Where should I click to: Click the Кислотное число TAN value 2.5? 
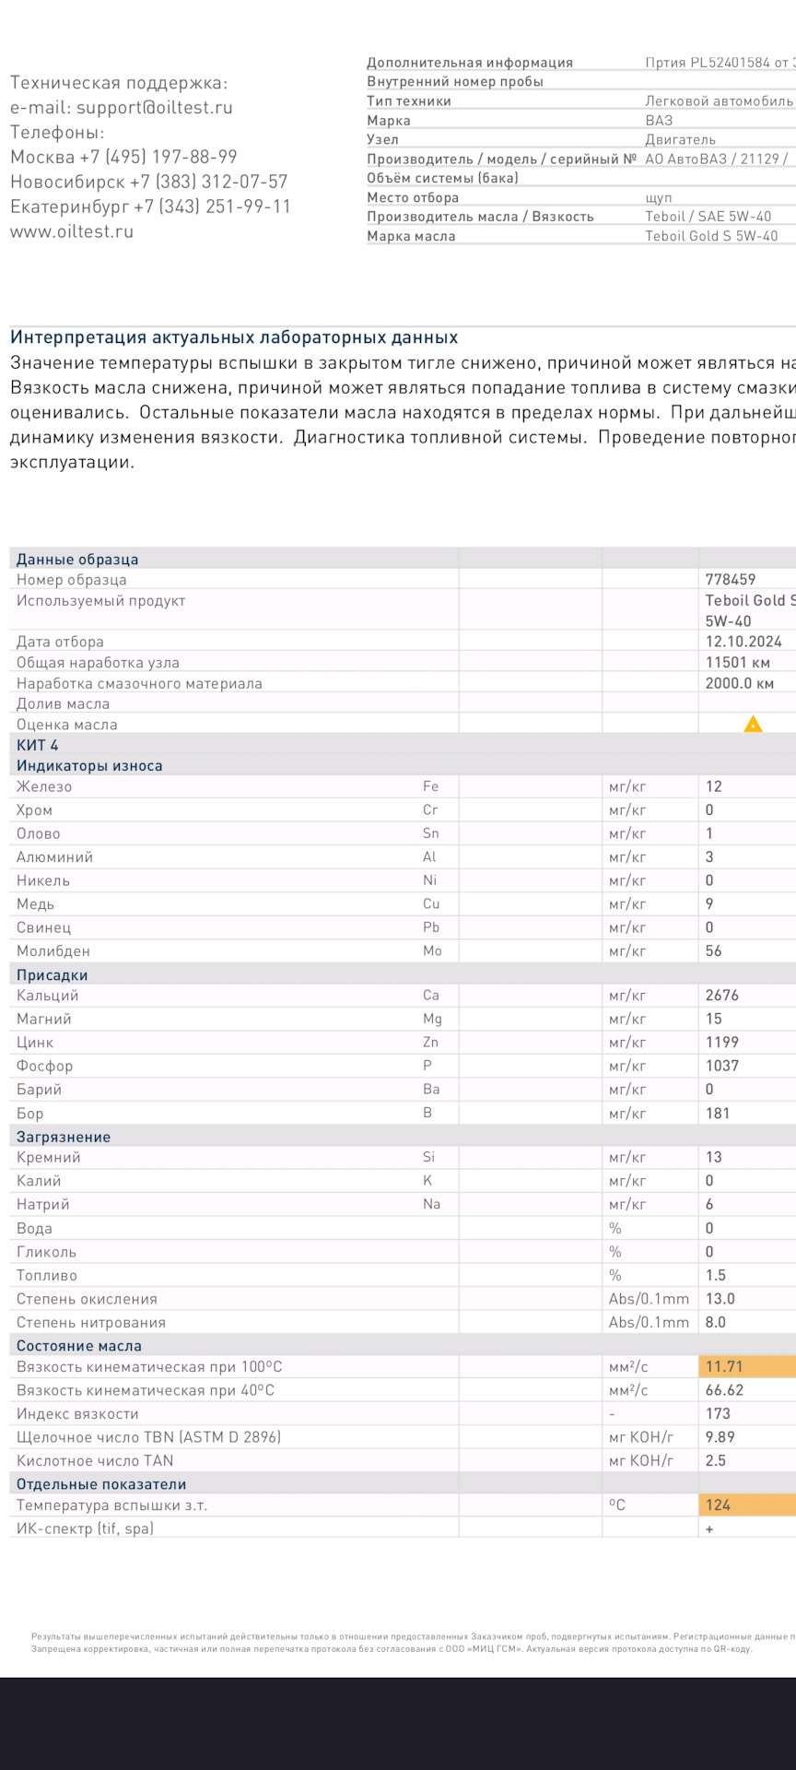click(x=716, y=1461)
